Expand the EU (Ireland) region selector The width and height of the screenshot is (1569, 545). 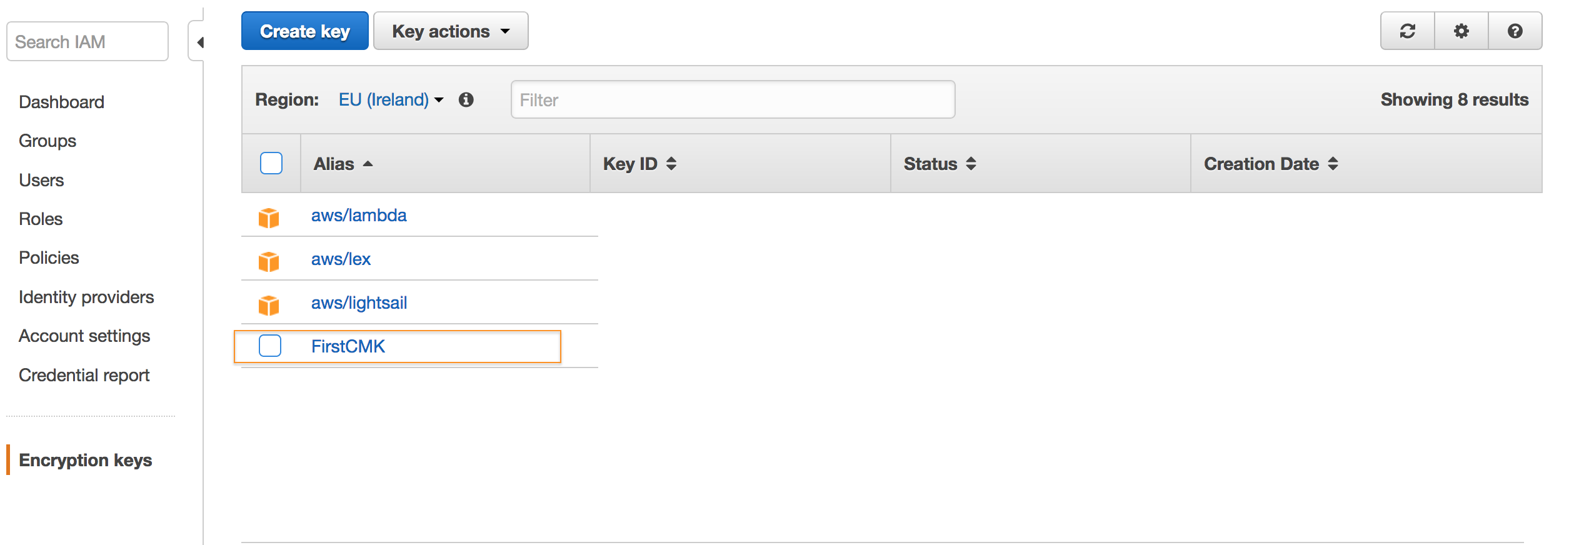(x=391, y=99)
